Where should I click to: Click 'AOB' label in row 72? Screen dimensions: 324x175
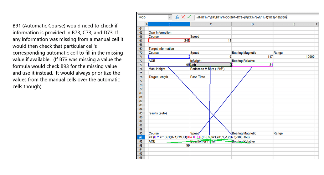(x=152, y=61)
